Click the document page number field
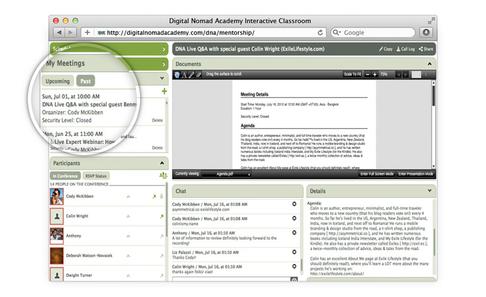This screenshot has height=297, width=486. tap(416, 75)
